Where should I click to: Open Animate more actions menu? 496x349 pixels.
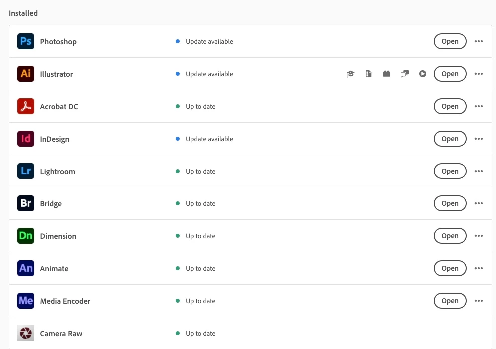tap(479, 268)
